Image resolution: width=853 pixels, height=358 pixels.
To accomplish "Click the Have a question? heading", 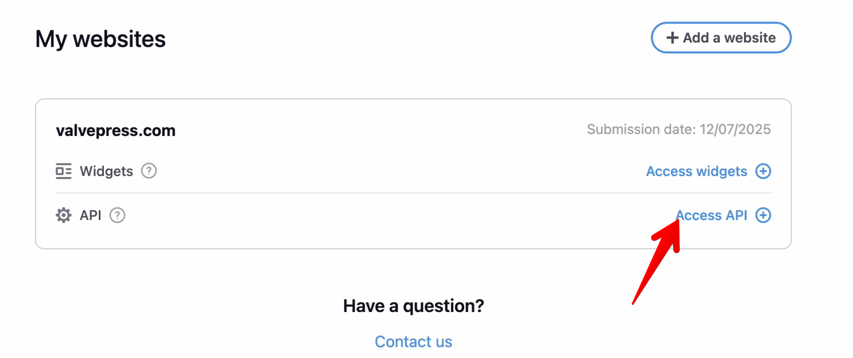I will tap(413, 306).
